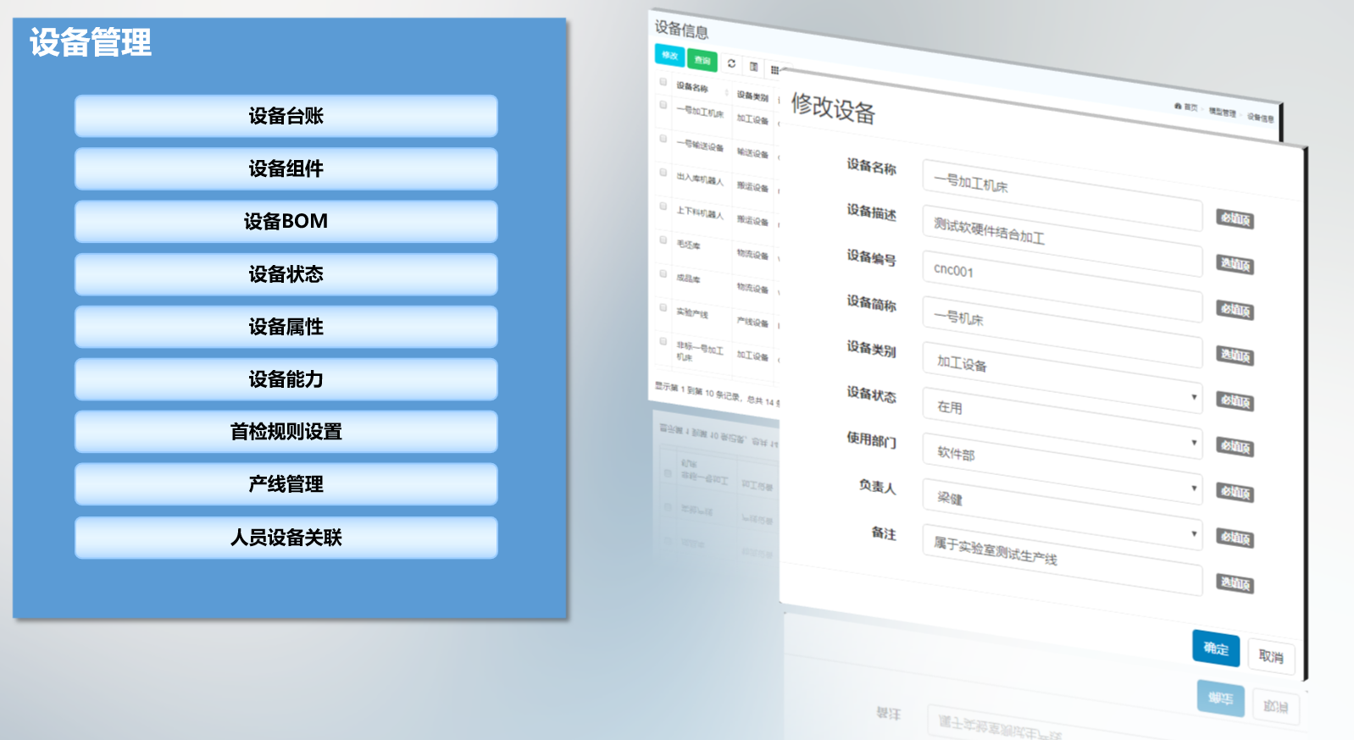
Task: Click the 设备类别 column header
Action: [752, 97]
